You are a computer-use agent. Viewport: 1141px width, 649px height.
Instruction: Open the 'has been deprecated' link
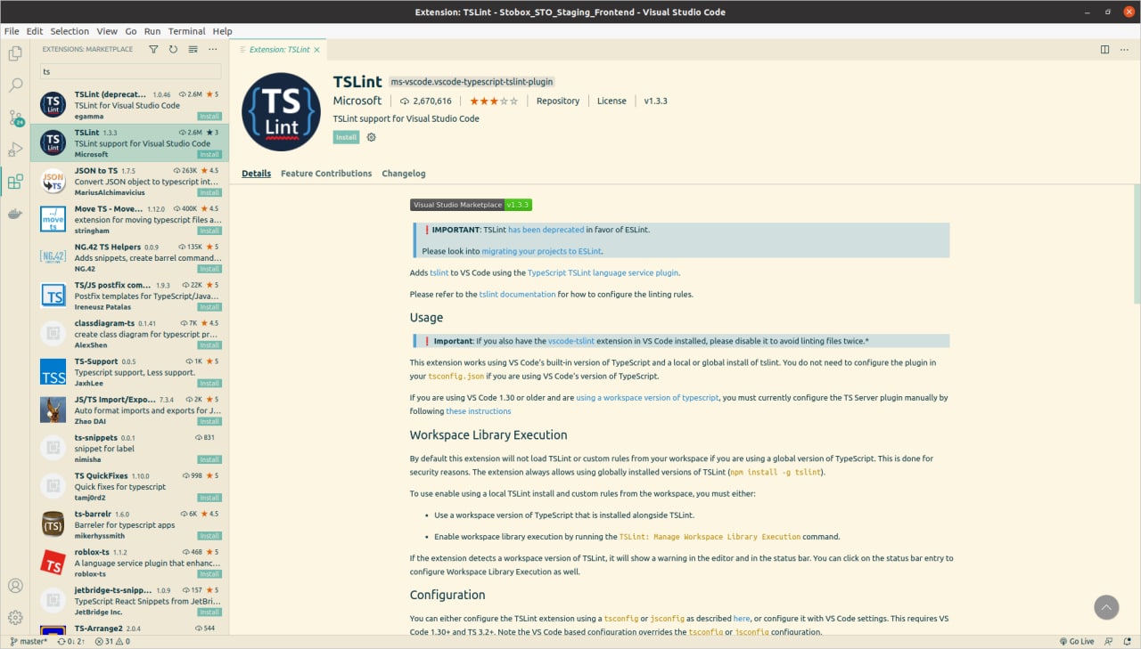click(x=546, y=230)
